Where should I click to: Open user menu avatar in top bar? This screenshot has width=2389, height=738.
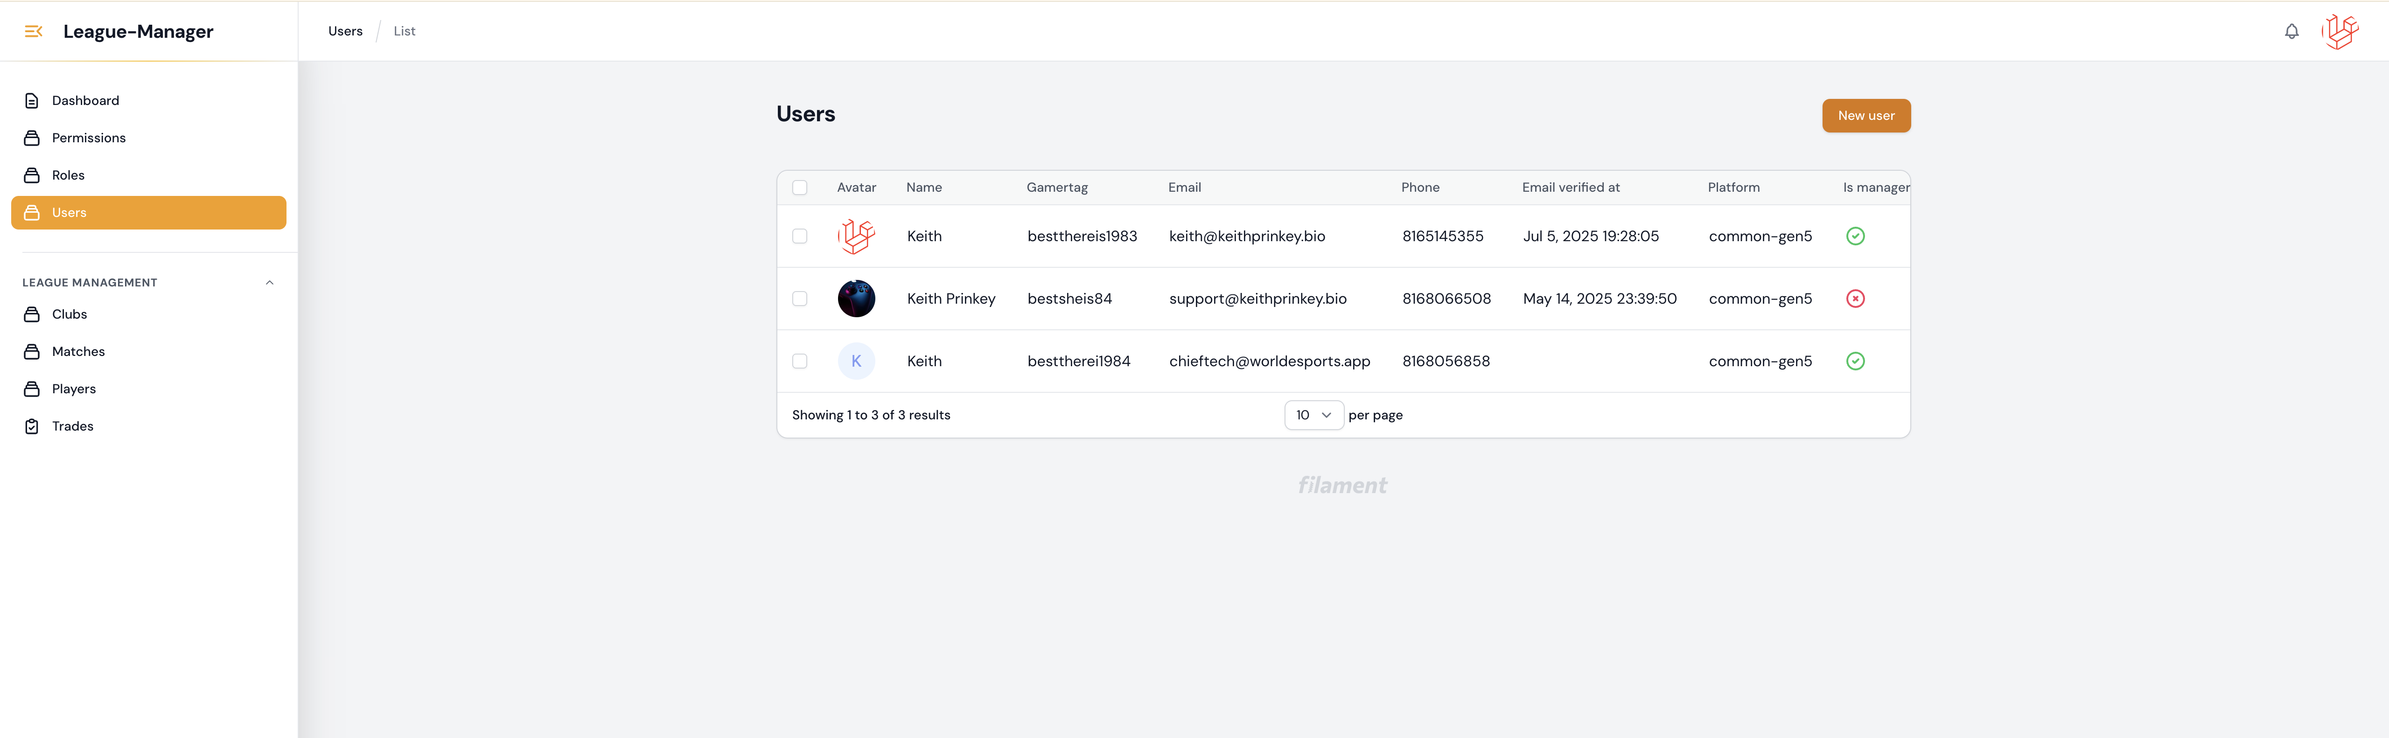tap(2340, 32)
